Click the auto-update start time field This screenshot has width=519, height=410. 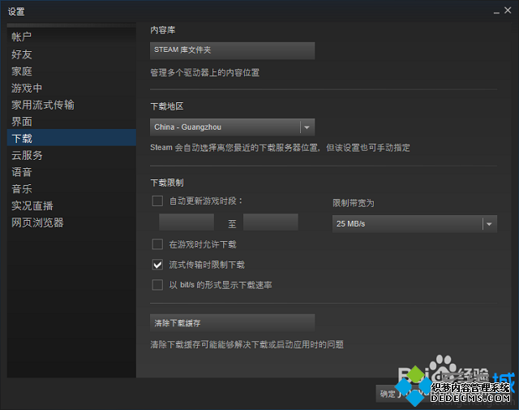point(187,222)
